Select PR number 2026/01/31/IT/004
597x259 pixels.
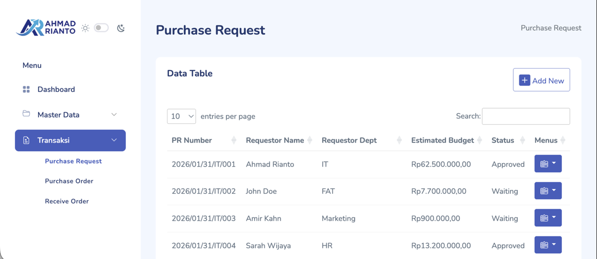(204, 246)
